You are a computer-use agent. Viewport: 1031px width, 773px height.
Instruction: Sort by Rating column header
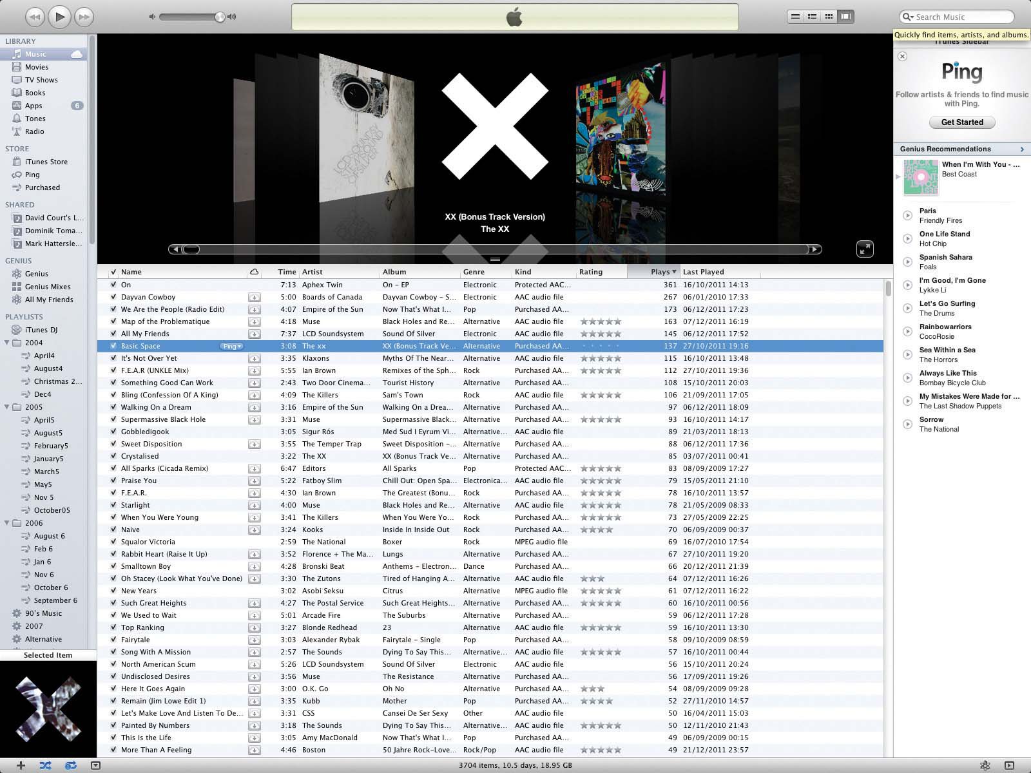(x=601, y=272)
